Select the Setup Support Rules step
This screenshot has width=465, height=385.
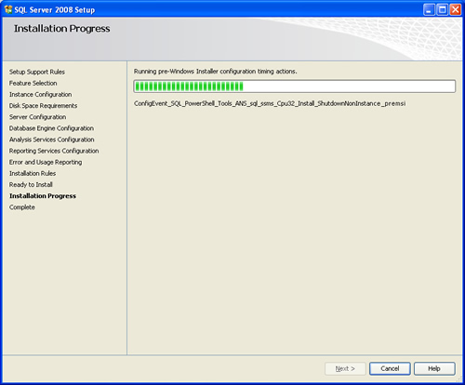[37, 72]
